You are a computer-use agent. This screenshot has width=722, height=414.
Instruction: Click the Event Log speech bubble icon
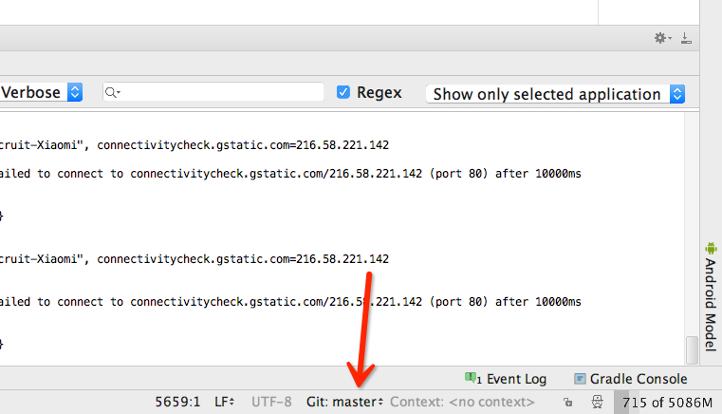(x=472, y=378)
